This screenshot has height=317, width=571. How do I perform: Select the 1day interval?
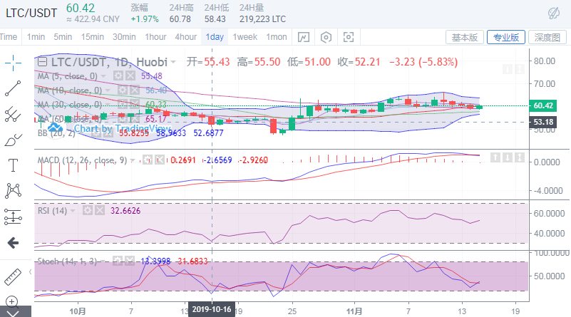[215, 37]
